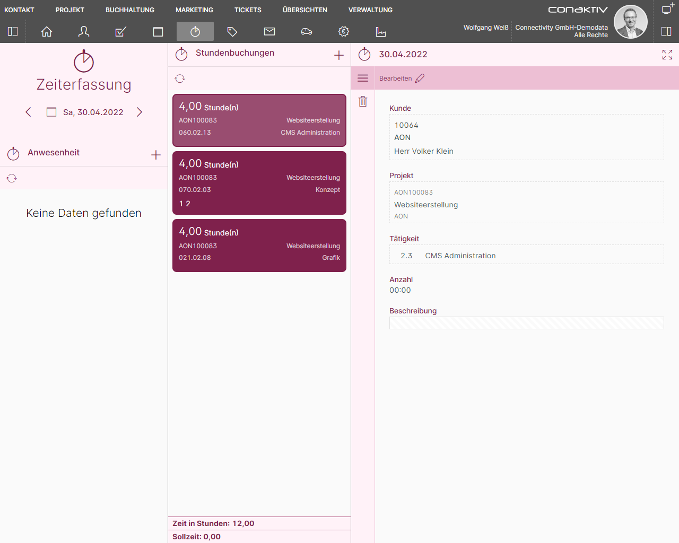Delete the booking with trash icon

coord(363,101)
